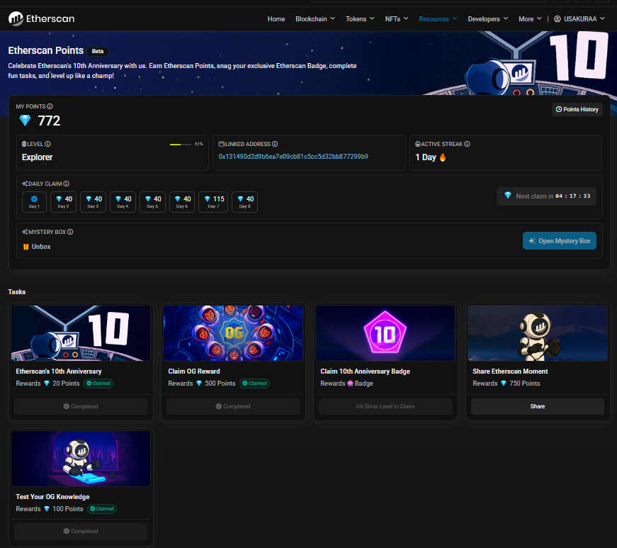Click Share on Share Etherscan Moment task
This screenshot has height=548, width=617.
(x=538, y=406)
